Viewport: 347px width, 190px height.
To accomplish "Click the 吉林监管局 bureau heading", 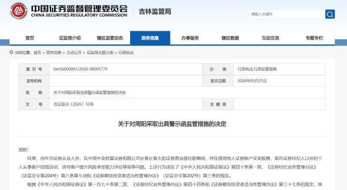I will click(x=155, y=12).
